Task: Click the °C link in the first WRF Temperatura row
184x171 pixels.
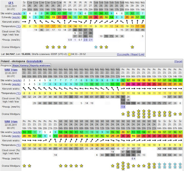Action: click(x=18, y=93)
